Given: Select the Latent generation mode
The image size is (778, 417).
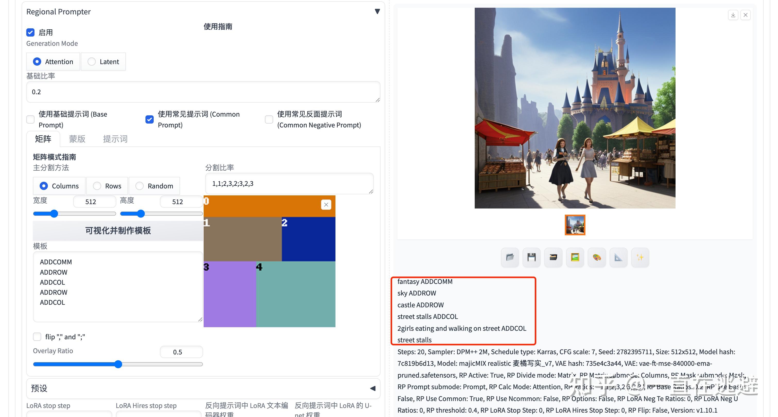Looking at the screenshot, I should 91,62.
